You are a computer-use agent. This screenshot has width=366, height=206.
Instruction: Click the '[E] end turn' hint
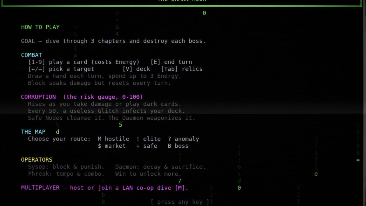(171, 62)
